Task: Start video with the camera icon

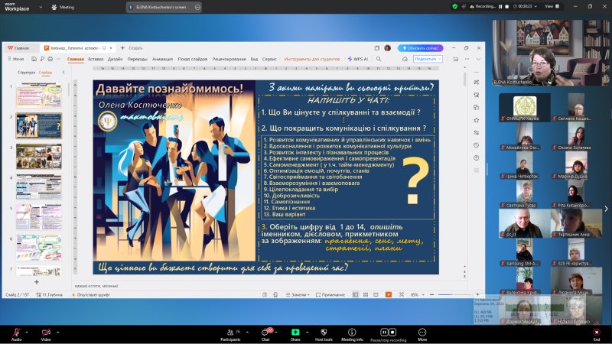Action: [x=46, y=332]
